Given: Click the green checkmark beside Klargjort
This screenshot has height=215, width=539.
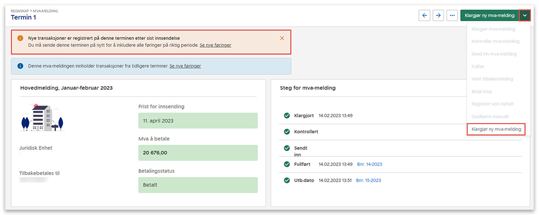Looking at the screenshot, I should pos(287,115).
